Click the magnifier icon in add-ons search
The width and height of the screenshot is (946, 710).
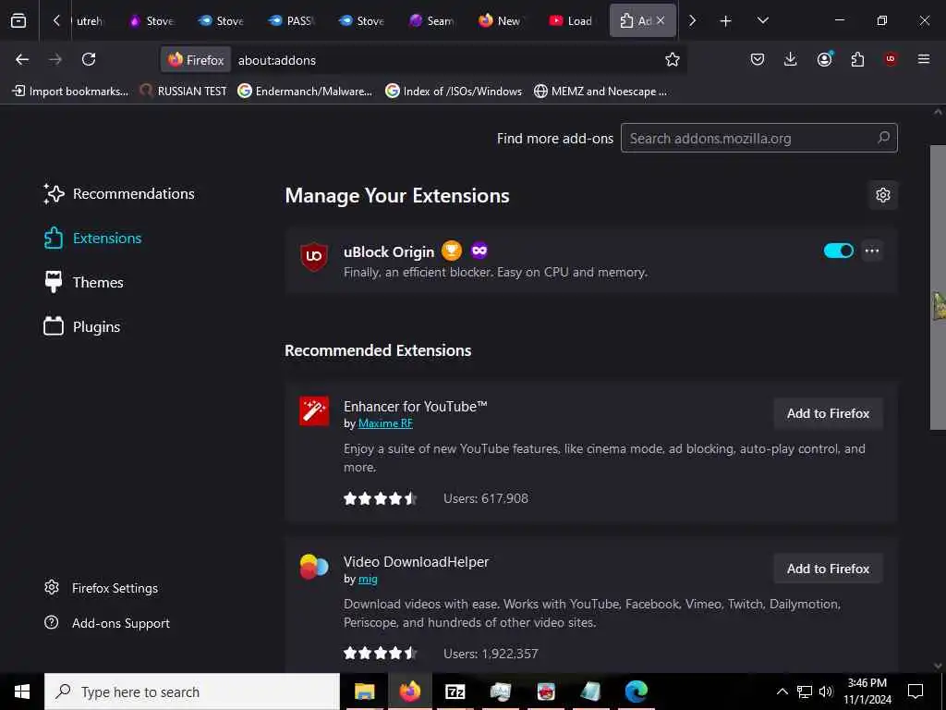click(883, 138)
